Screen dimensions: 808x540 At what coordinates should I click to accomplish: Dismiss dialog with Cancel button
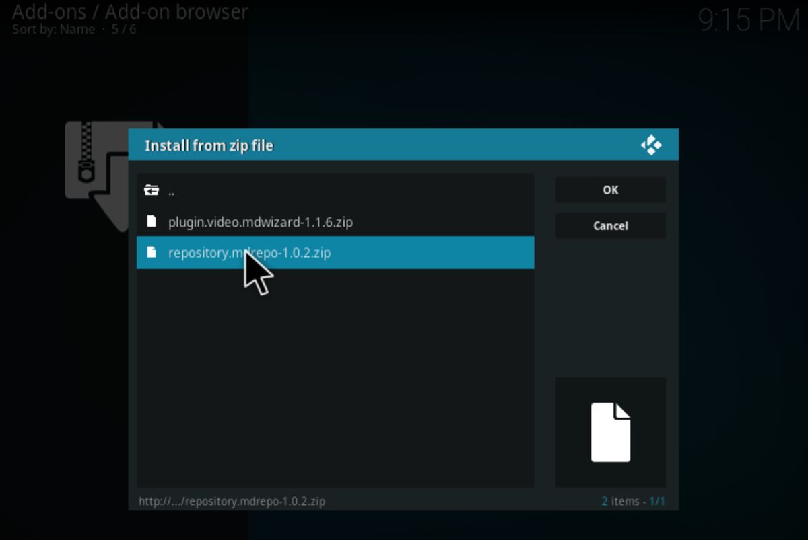click(x=610, y=226)
